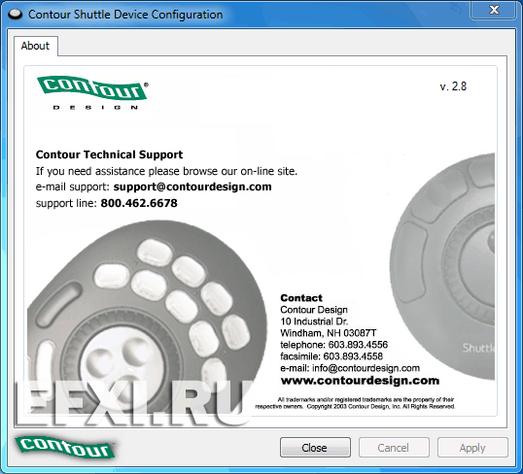
Task: Click the support@contourdesign.com email address
Action: pyautogui.click(x=192, y=186)
